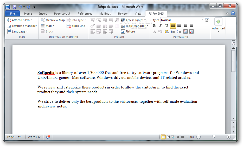Image resolution: width=243 pixels, height=147 pixels.
Task: Decrease indent in the Formatting group
Action: tap(185, 31)
